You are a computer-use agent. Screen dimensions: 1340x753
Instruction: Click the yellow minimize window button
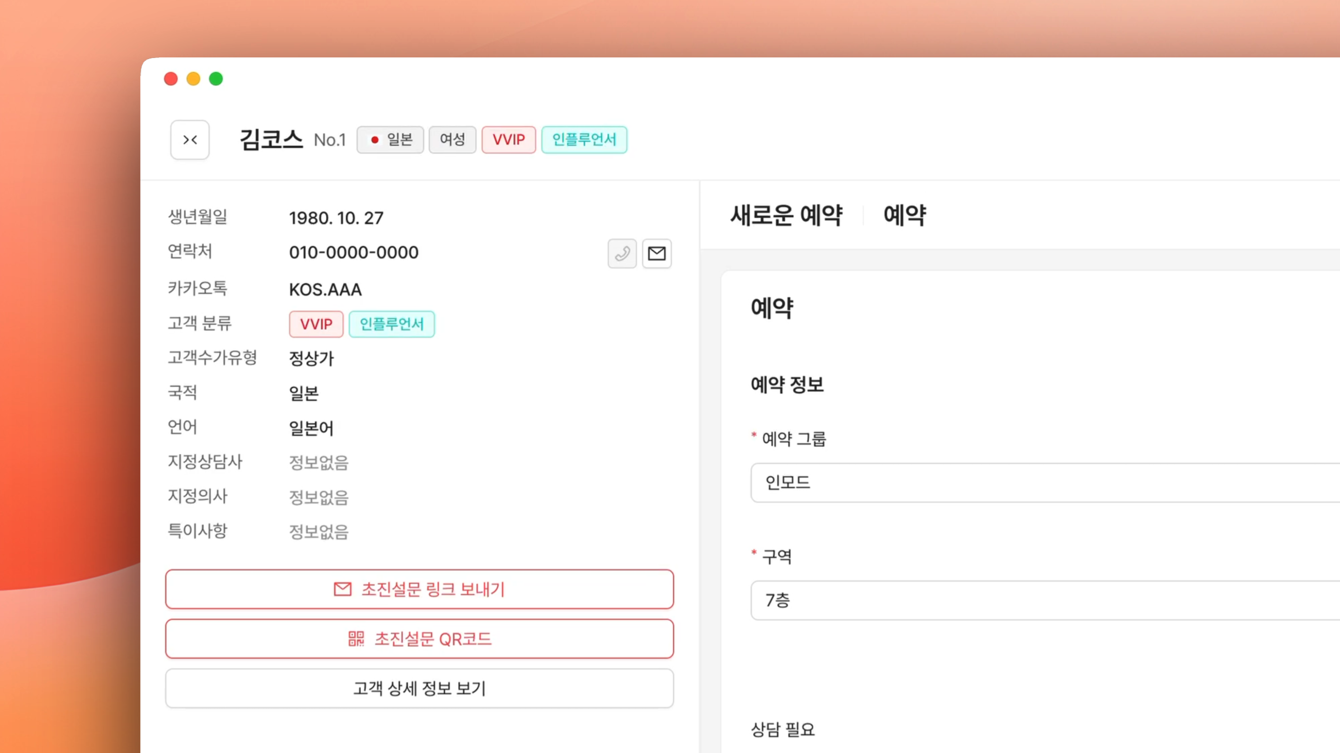tap(193, 79)
